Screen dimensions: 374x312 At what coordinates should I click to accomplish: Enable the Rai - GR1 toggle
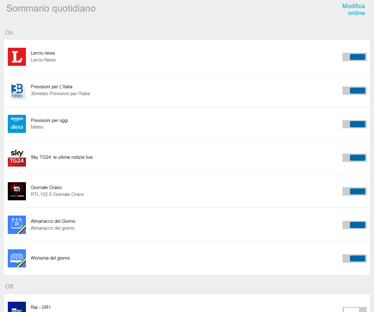[354, 310]
